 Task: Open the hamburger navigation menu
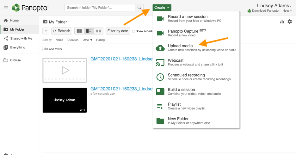(x=6, y=8)
